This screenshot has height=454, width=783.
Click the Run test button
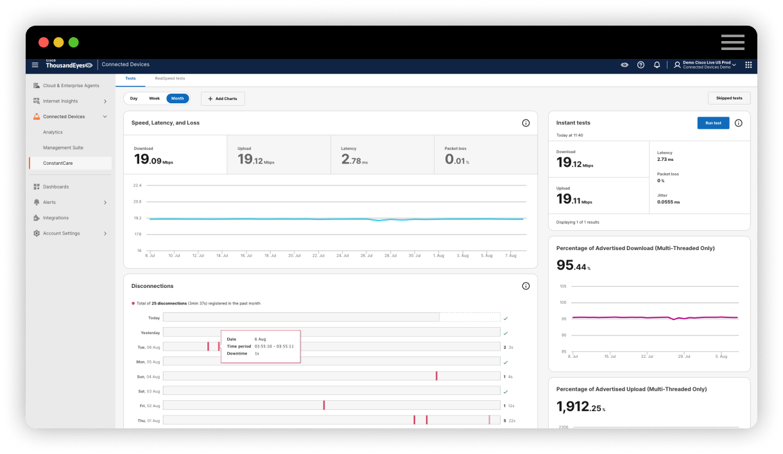tap(713, 123)
